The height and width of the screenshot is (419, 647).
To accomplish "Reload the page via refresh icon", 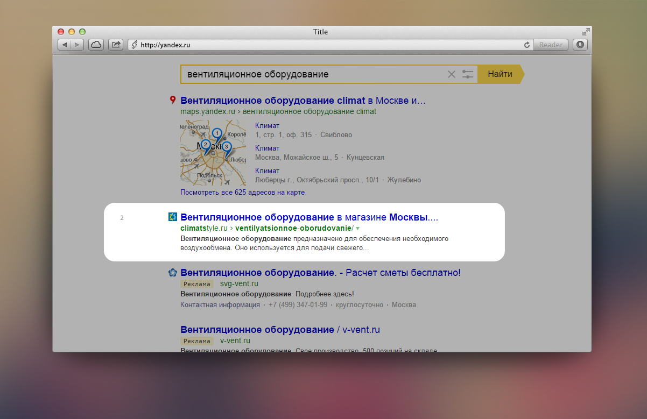I will click(527, 45).
